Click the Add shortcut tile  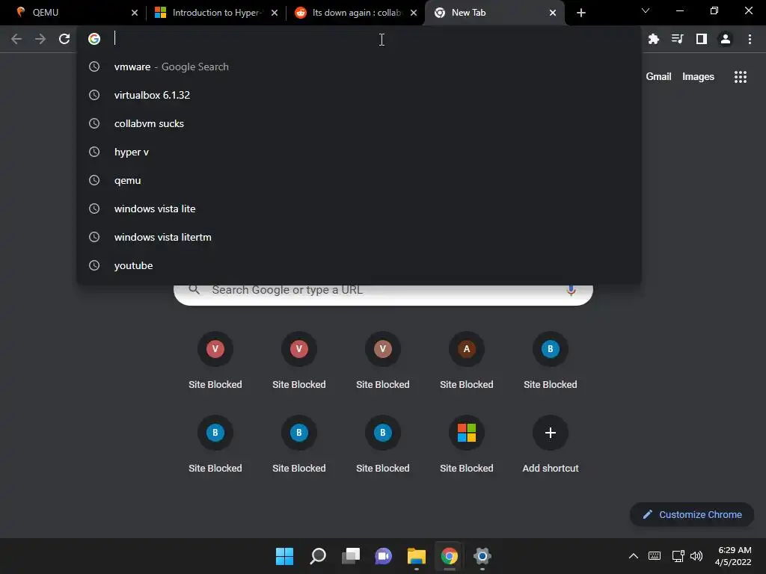click(x=550, y=443)
